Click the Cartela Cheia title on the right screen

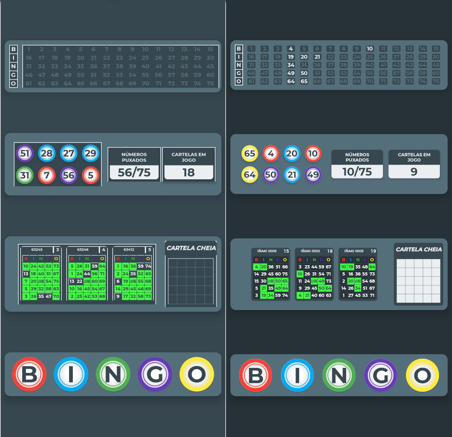click(x=419, y=249)
